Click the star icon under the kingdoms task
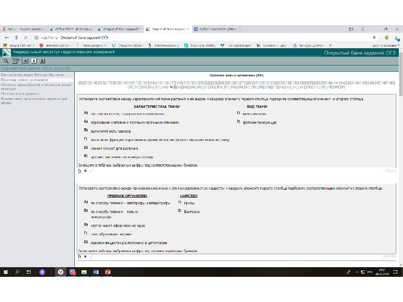This screenshot has height=302, width=403. click(x=85, y=257)
